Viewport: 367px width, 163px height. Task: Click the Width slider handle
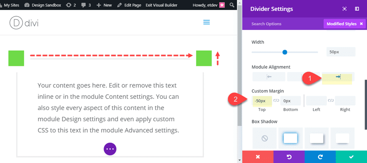pos(284,52)
